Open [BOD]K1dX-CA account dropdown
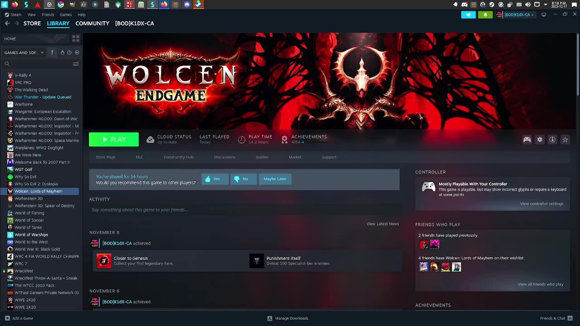 (x=516, y=14)
